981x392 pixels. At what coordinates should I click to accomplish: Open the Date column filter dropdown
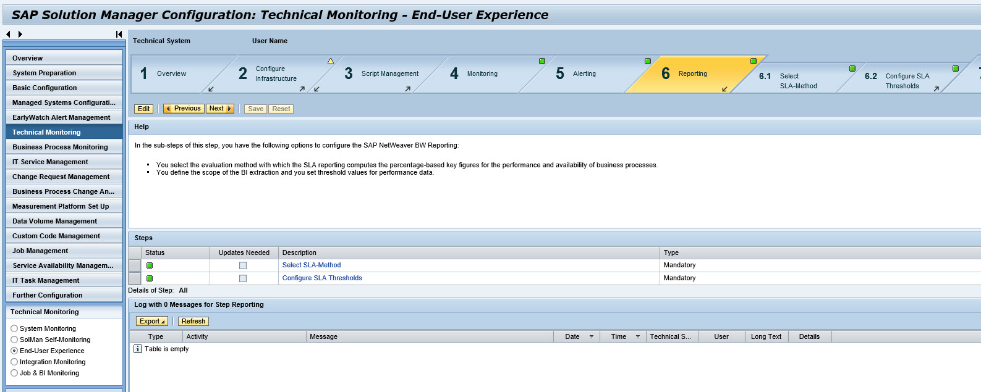[592, 337]
